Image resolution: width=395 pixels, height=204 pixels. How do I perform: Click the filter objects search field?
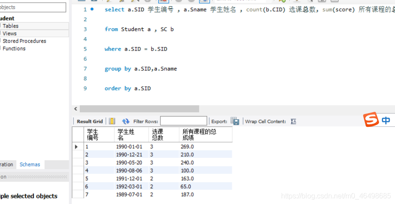tap(33, 7)
